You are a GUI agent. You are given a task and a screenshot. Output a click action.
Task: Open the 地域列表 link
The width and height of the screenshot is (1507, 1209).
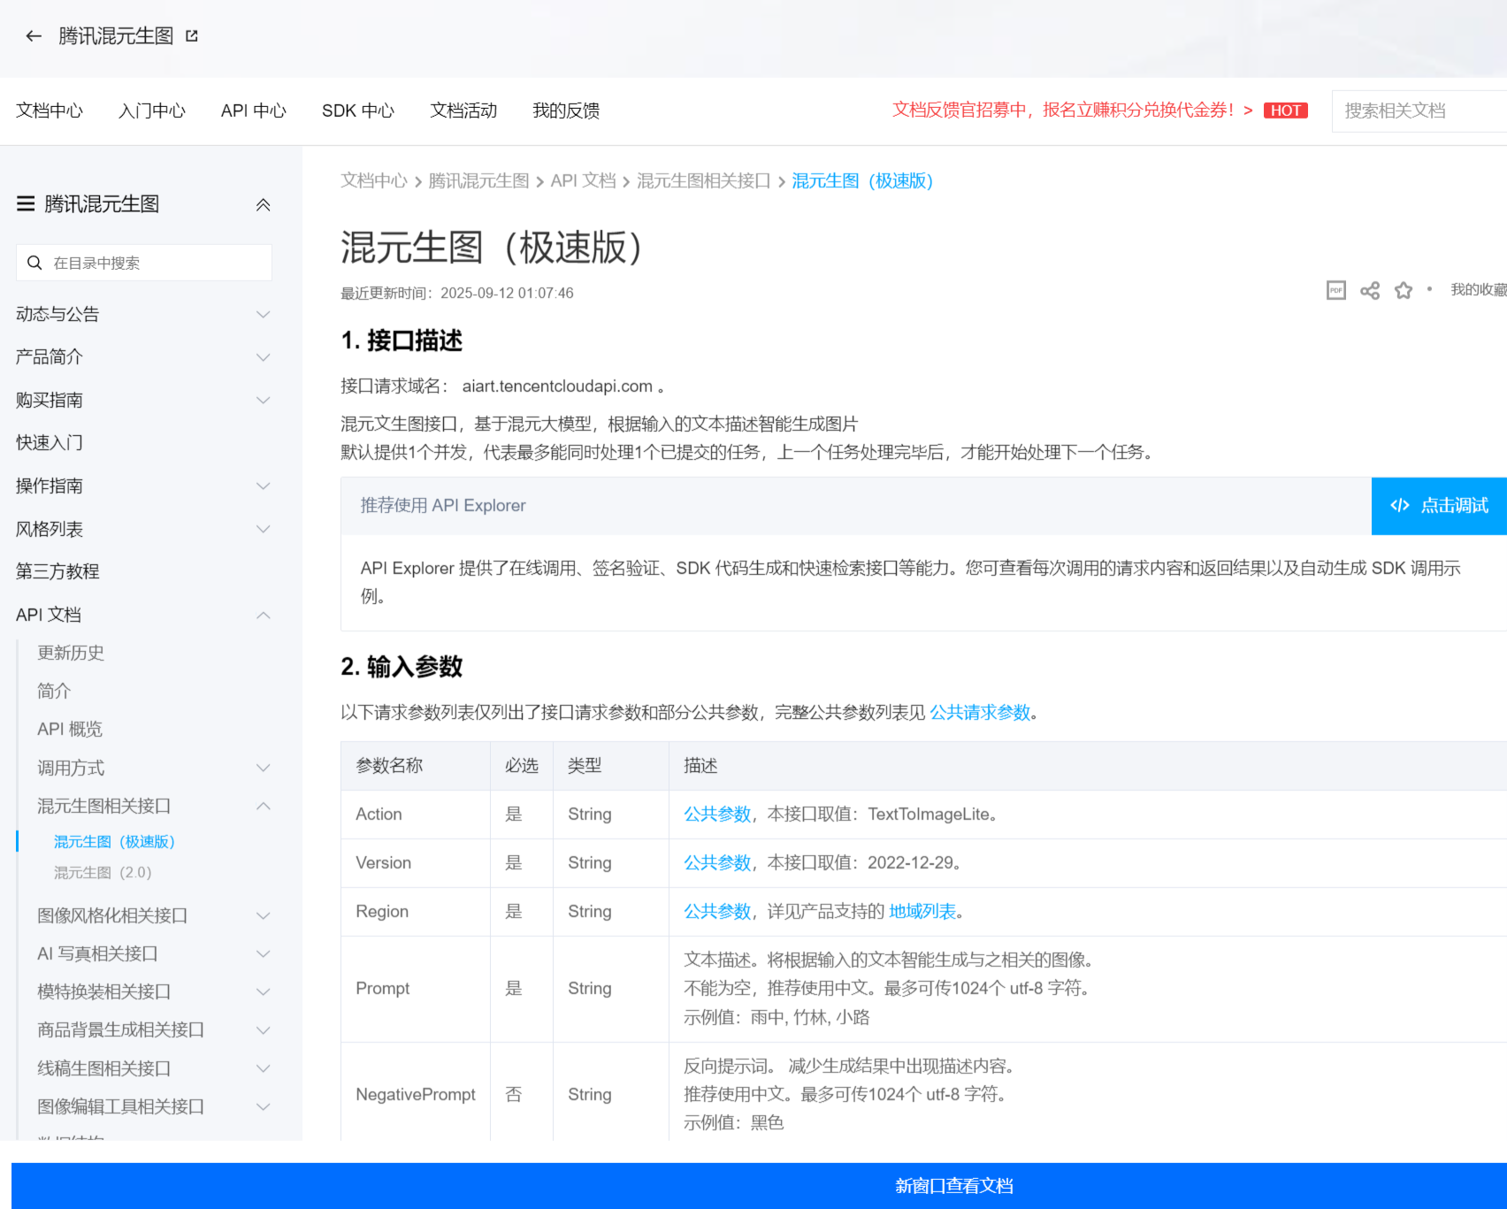click(x=922, y=912)
